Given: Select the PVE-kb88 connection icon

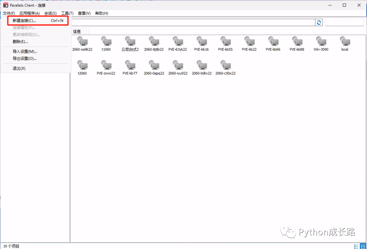Looking at the screenshot, I should pos(297,41).
